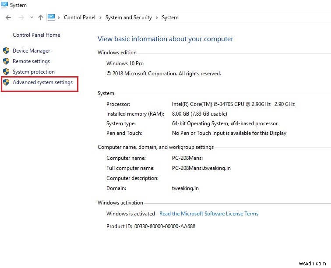Click the System window title icon
The image size is (331, 268).
coord(4,5)
